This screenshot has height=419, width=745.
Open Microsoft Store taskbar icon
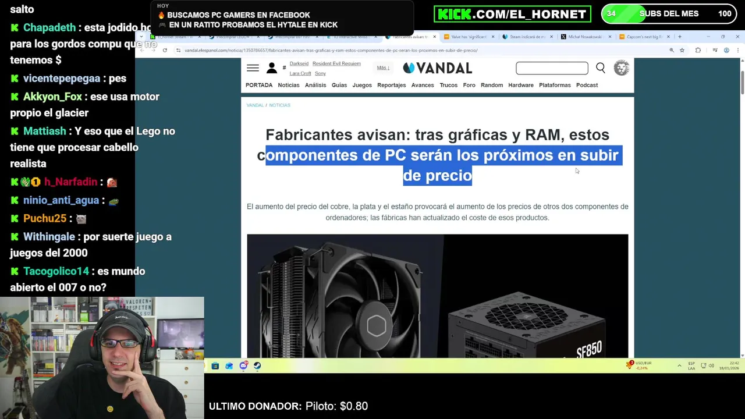click(x=215, y=365)
